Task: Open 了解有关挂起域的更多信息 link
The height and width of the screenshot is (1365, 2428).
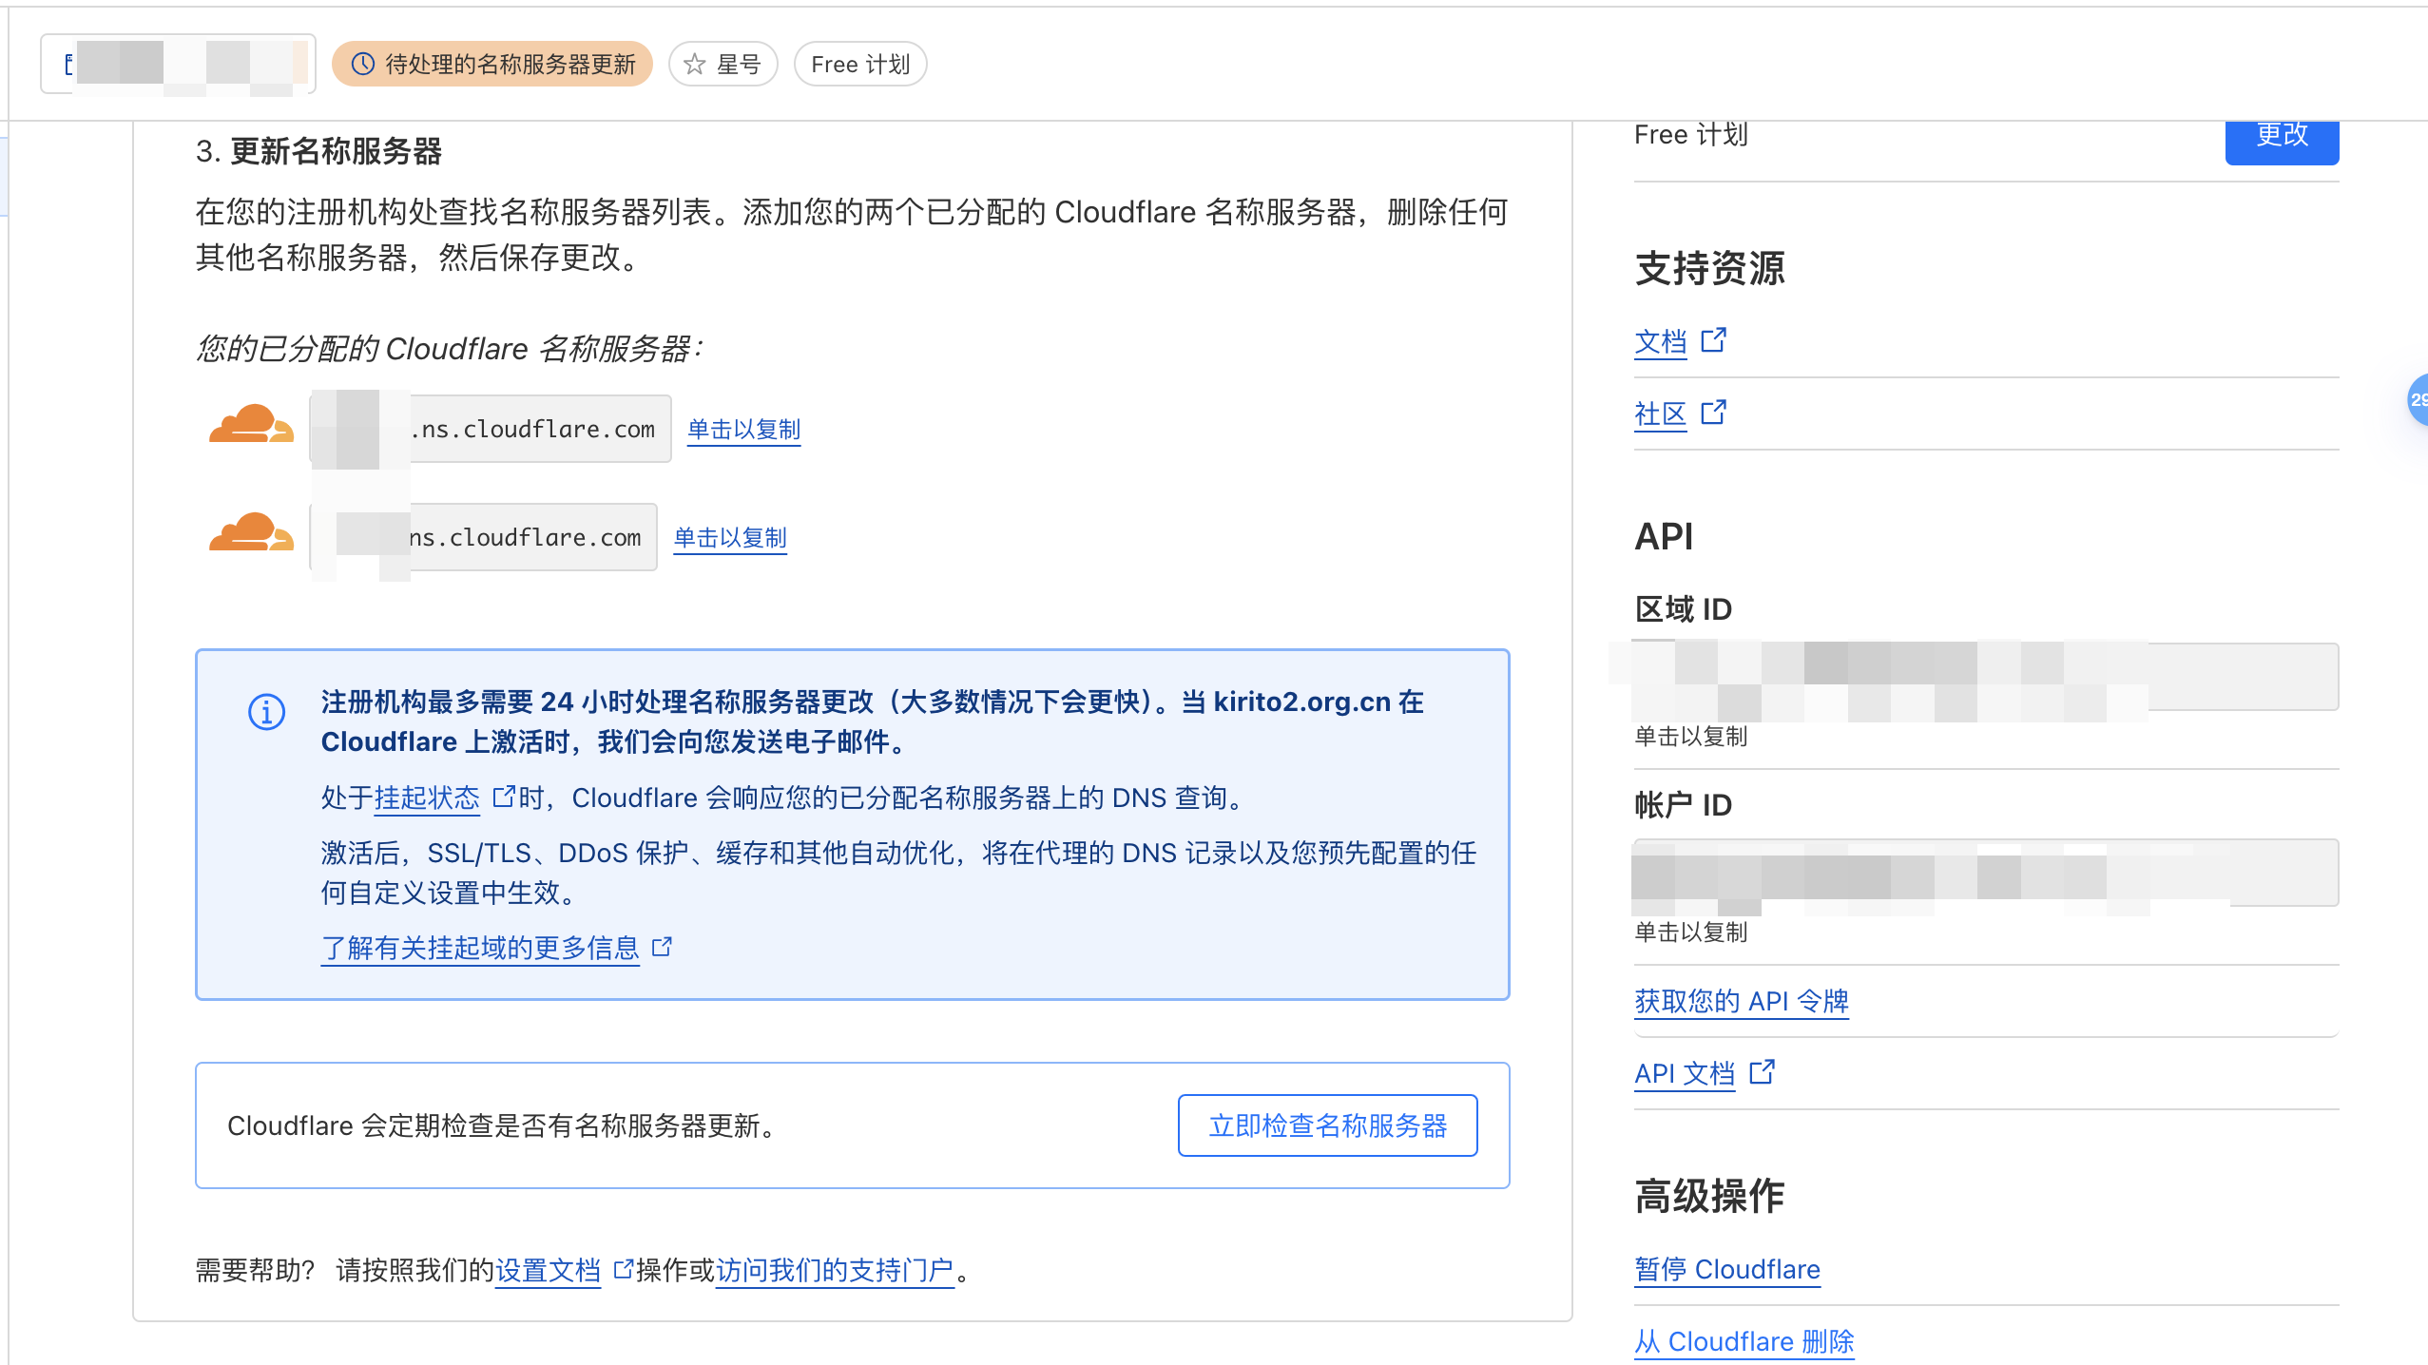Action: pyautogui.click(x=480, y=948)
